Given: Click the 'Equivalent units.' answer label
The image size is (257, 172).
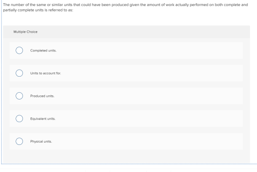Looking at the screenshot, I should 43,119.
